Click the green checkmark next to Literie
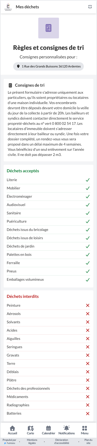The height and width of the screenshot is (446, 97). 88,180
